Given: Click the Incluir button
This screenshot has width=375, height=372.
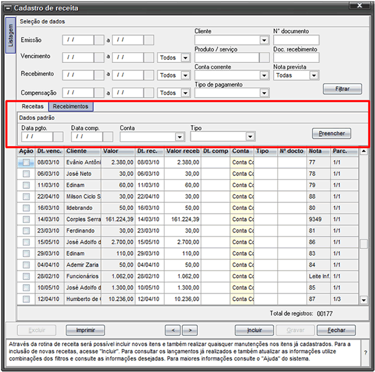Looking at the screenshot, I should click(x=254, y=330).
